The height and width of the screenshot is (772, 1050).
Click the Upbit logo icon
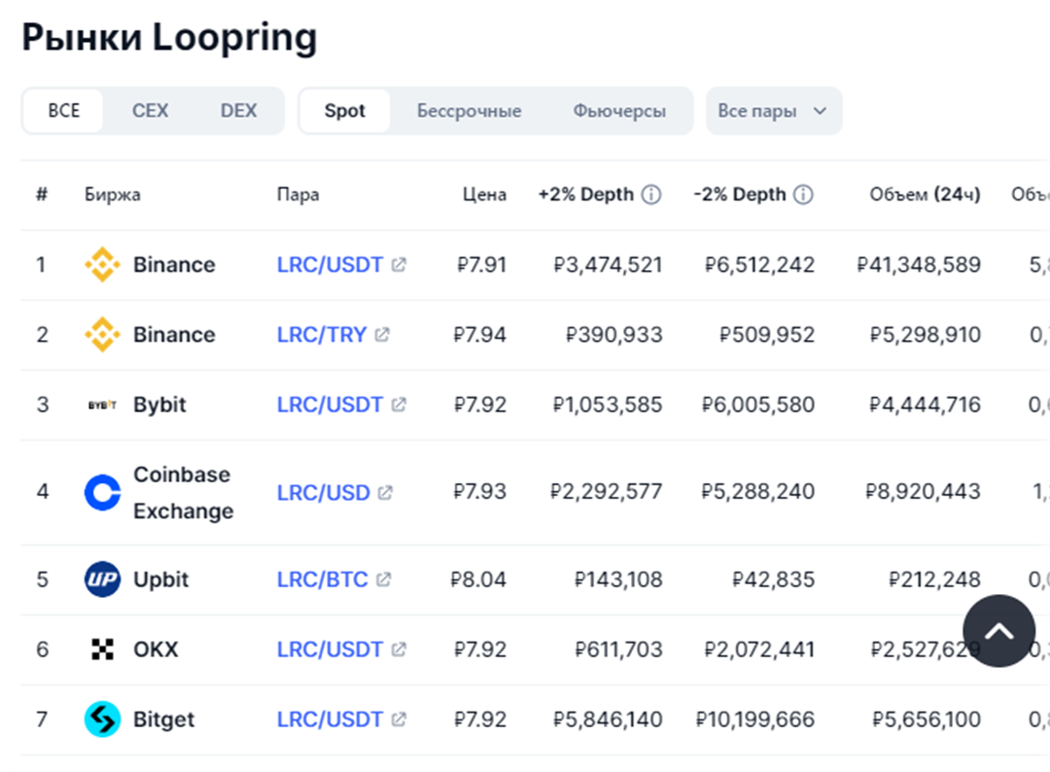(x=102, y=579)
